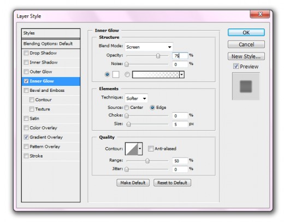The width and height of the screenshot is (284, 222).
Task: Enable the Drop Shadow checkbox
Action: 26,53
